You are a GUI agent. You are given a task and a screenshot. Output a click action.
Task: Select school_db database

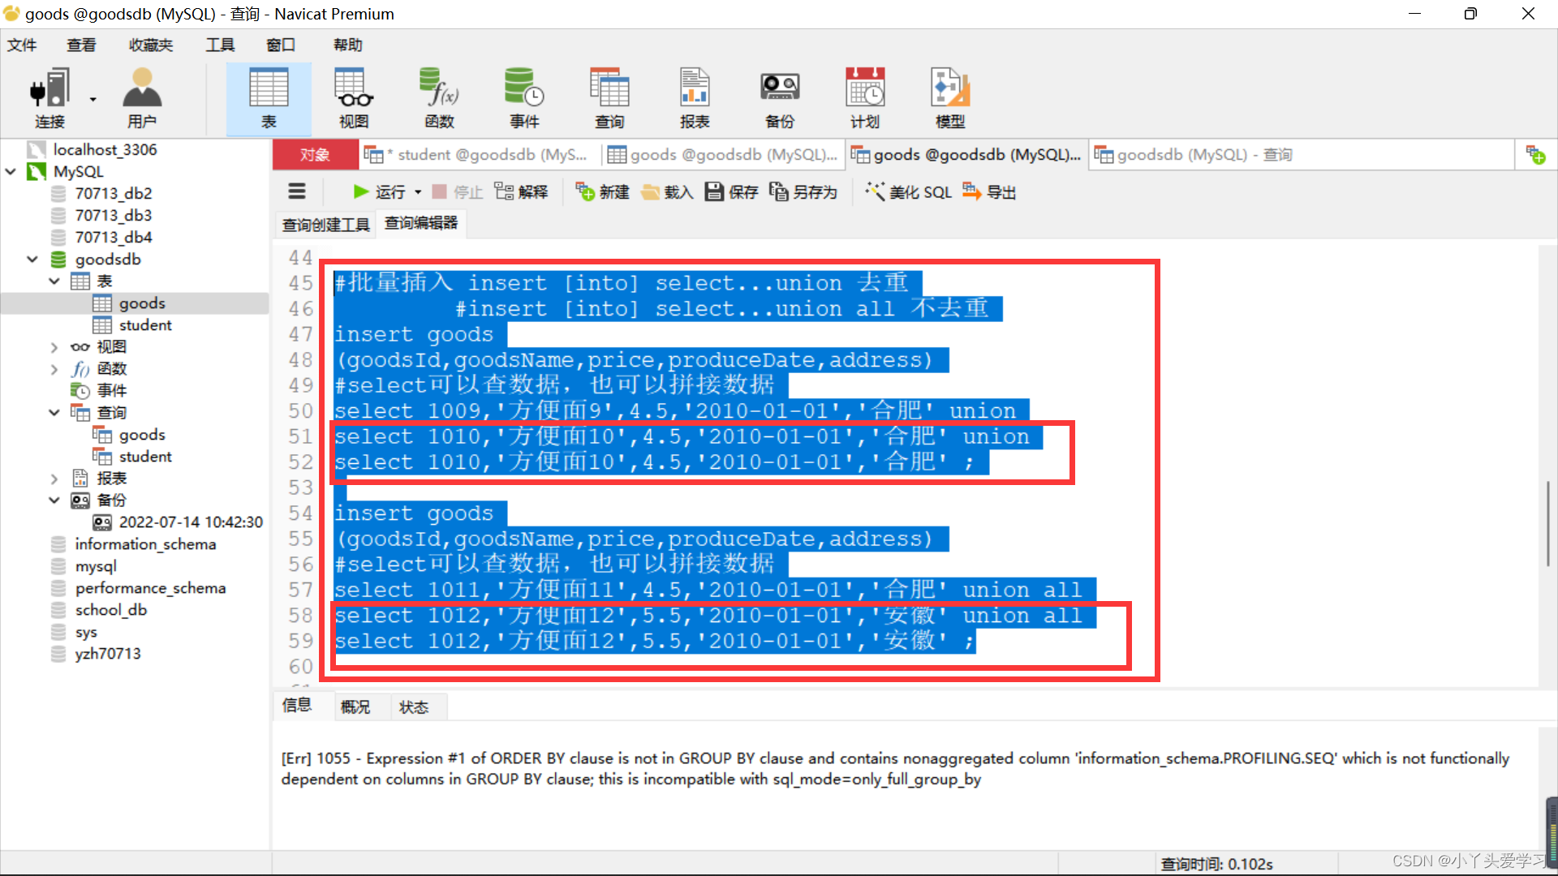pos(110,609)
